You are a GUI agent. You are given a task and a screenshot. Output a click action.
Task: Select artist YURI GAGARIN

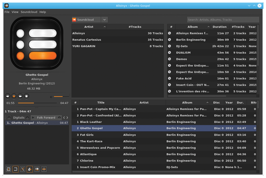point(117,46)
